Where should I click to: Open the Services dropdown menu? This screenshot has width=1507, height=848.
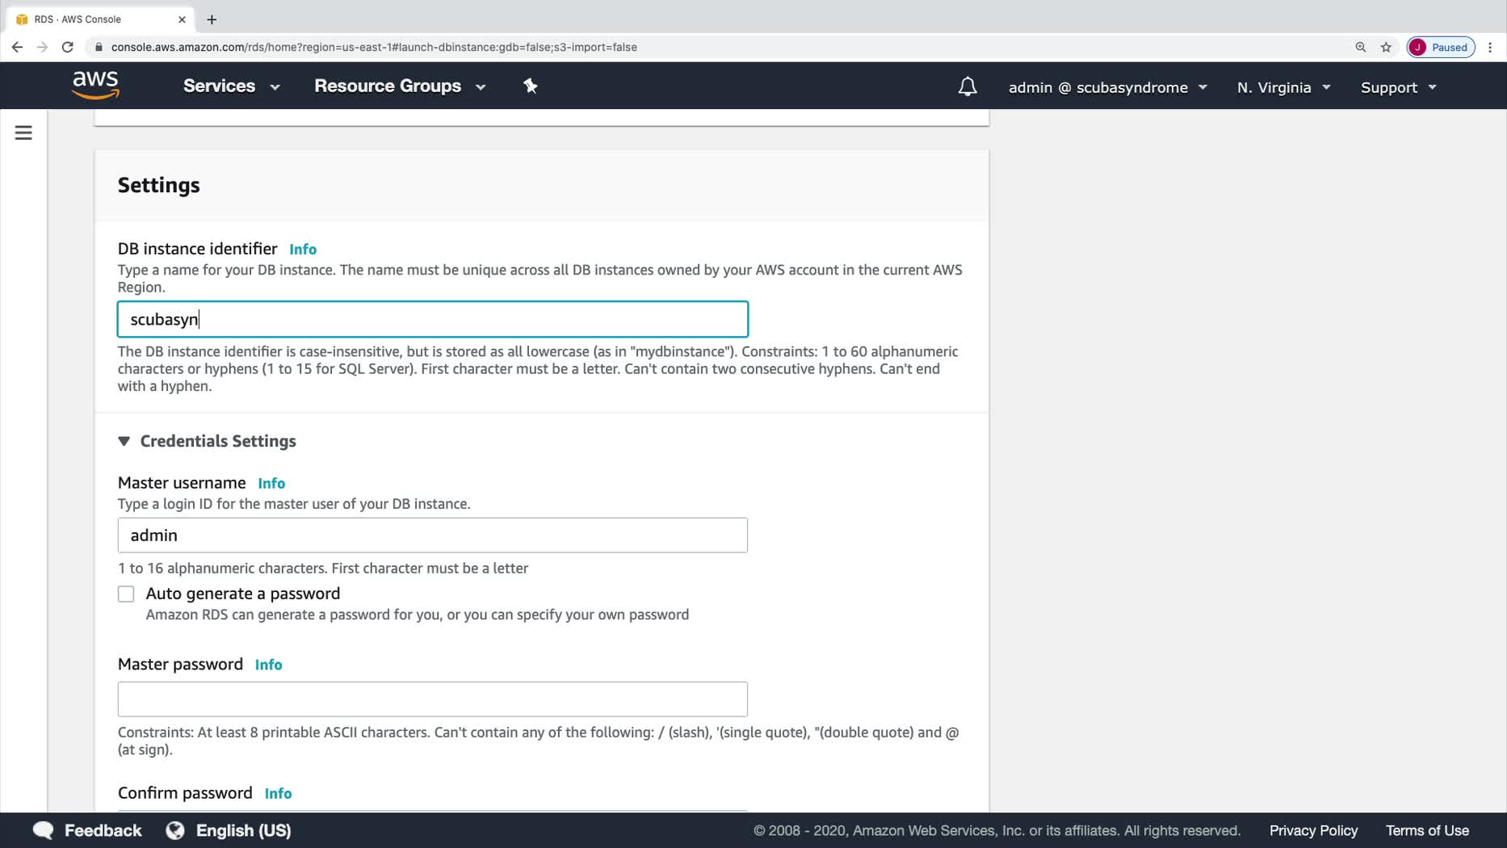[231, 86]
